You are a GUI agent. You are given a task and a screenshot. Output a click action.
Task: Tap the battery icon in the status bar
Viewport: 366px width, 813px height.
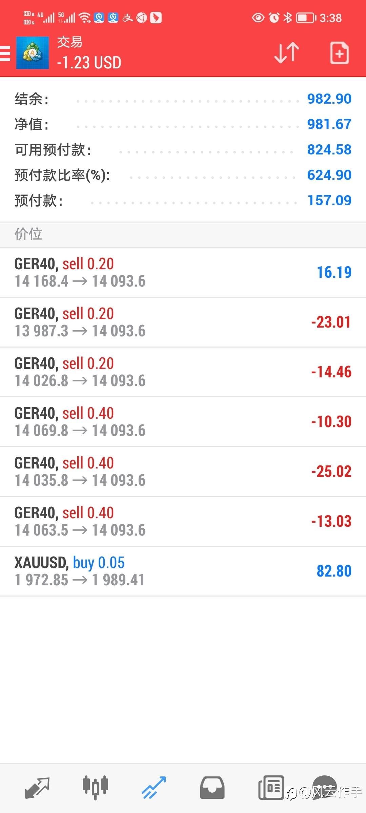[306, 18]
